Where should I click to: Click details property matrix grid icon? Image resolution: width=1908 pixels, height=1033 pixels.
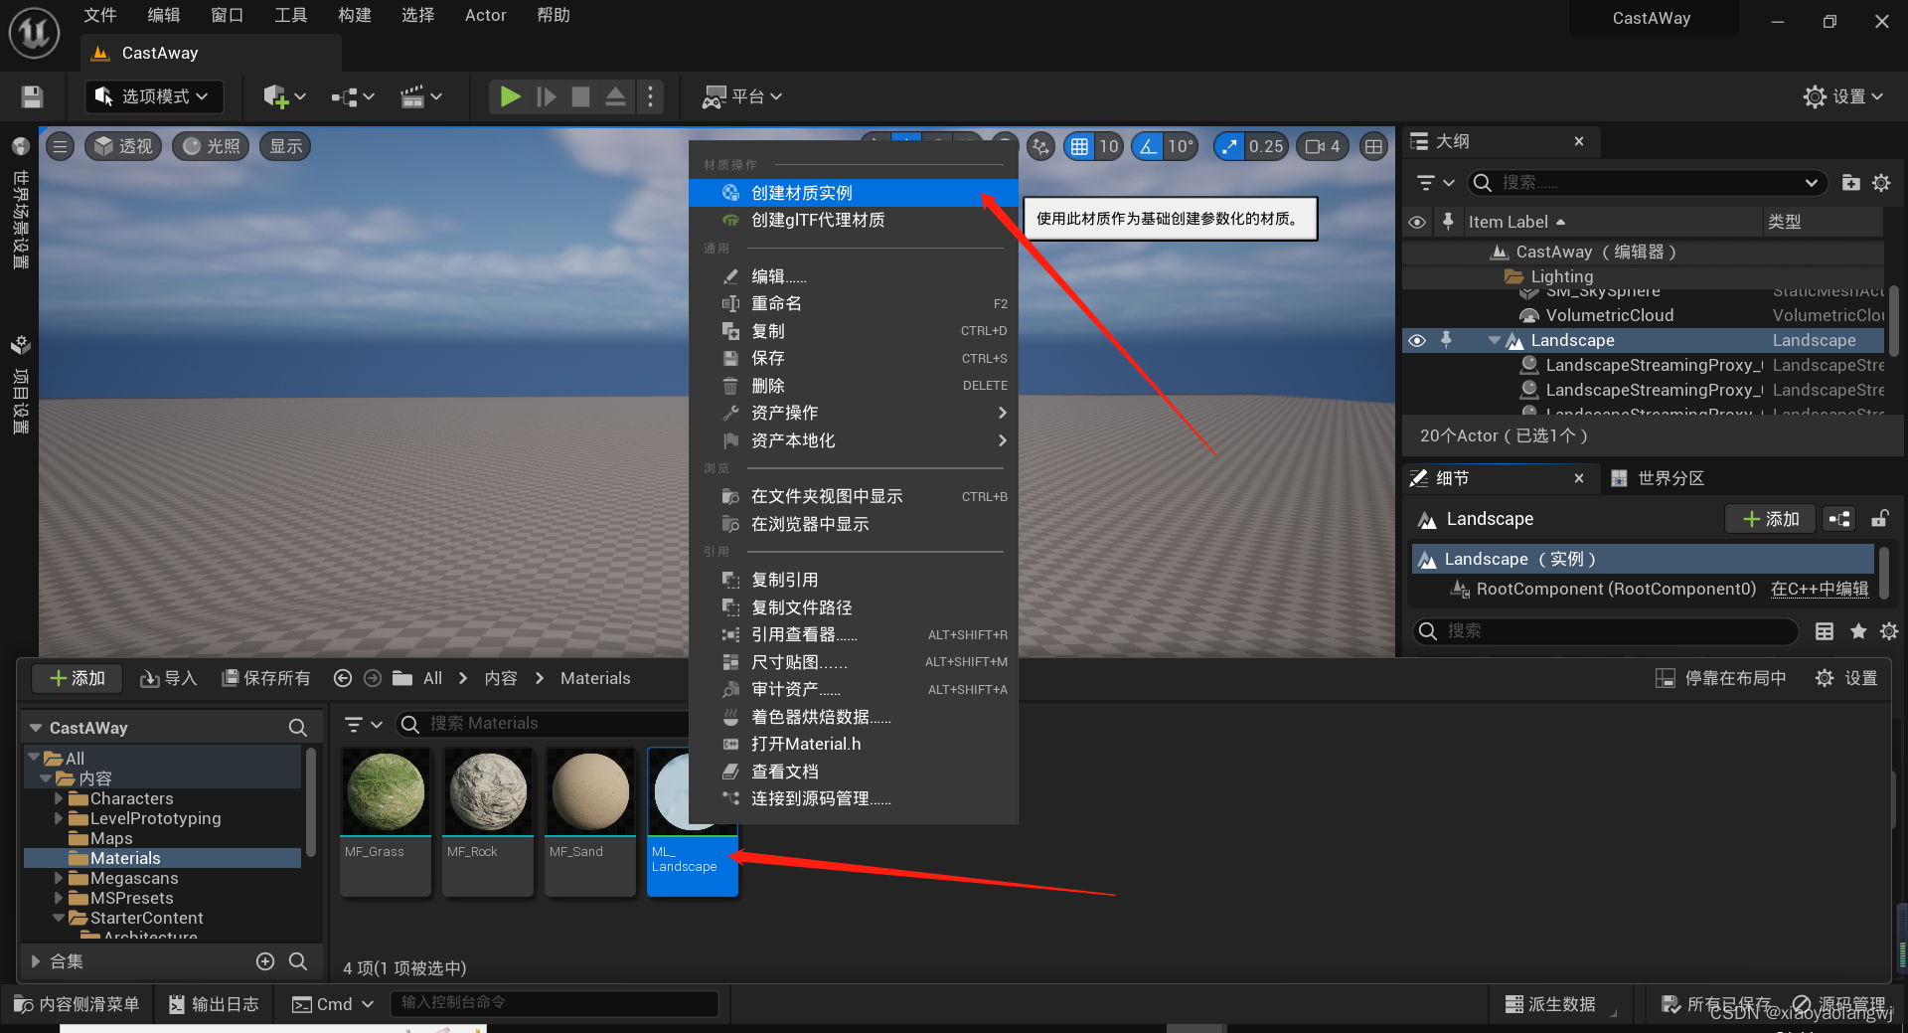(1825, 631)
